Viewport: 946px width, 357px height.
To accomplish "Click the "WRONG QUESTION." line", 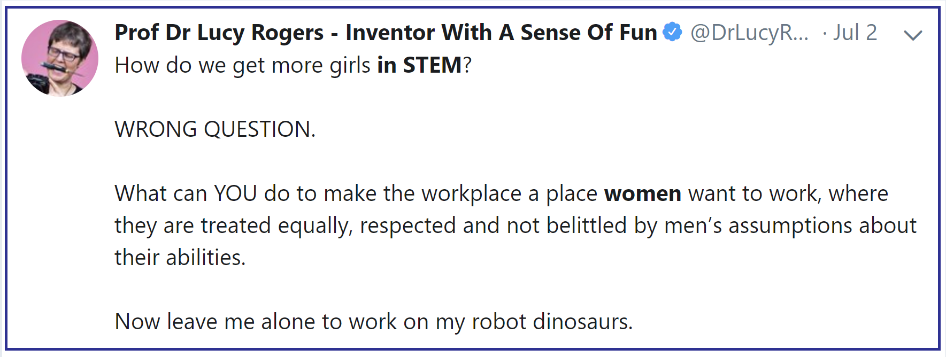I will (216, 129).
